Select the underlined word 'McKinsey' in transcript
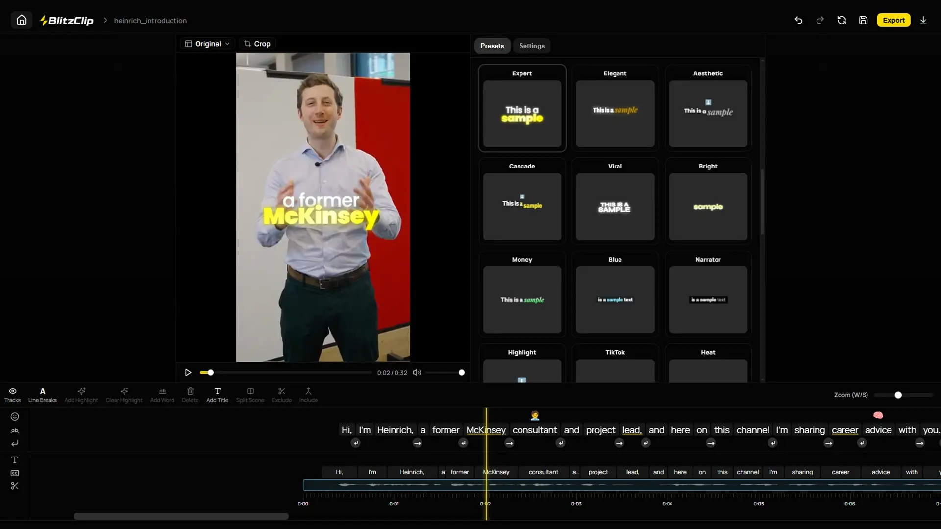This screenshot has width=941, height=529. (486, 430)
